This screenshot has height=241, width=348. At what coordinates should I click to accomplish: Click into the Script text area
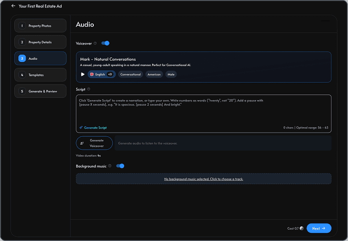pyautogui.click(x=204, y=111)
